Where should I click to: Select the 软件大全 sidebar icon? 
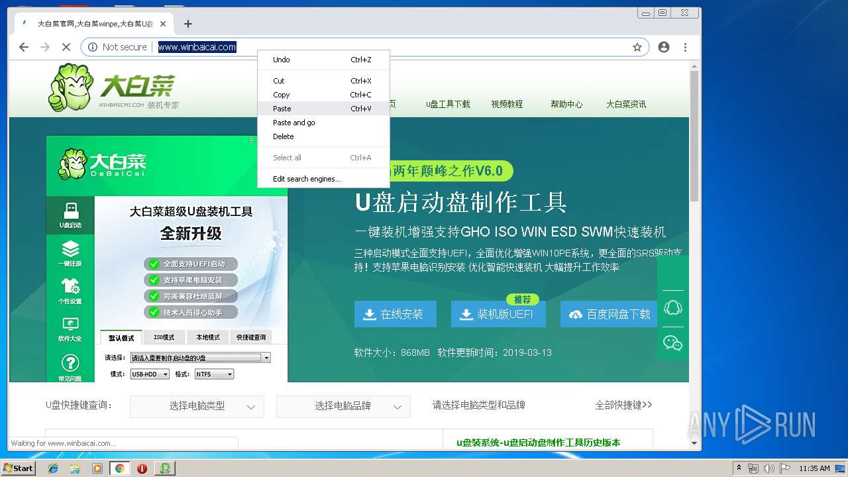coord(70,329)
